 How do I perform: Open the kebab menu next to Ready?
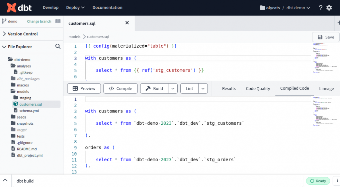337,181
